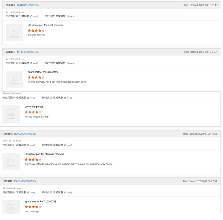Click the star rating under ultrasonic part for 3D mask machine

click(33, 159)
